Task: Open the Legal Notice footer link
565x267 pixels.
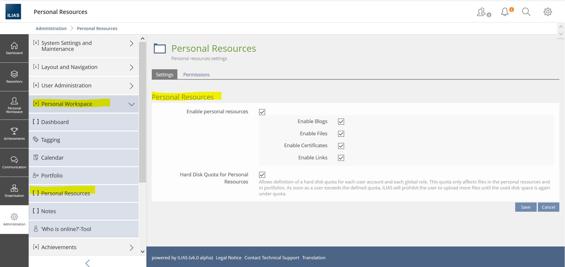Action: click(229, 257)
